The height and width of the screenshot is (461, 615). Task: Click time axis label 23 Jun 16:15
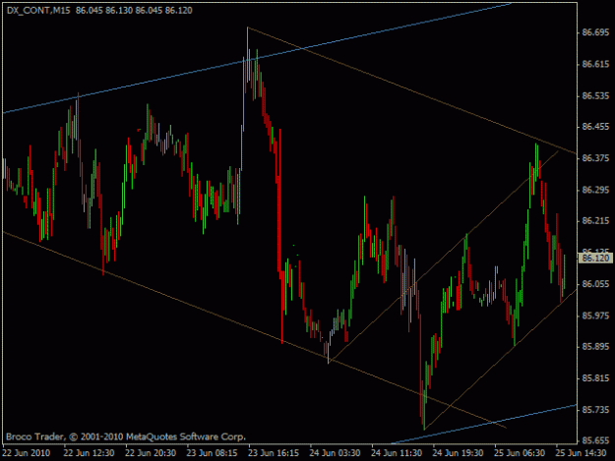pos(274,453)
